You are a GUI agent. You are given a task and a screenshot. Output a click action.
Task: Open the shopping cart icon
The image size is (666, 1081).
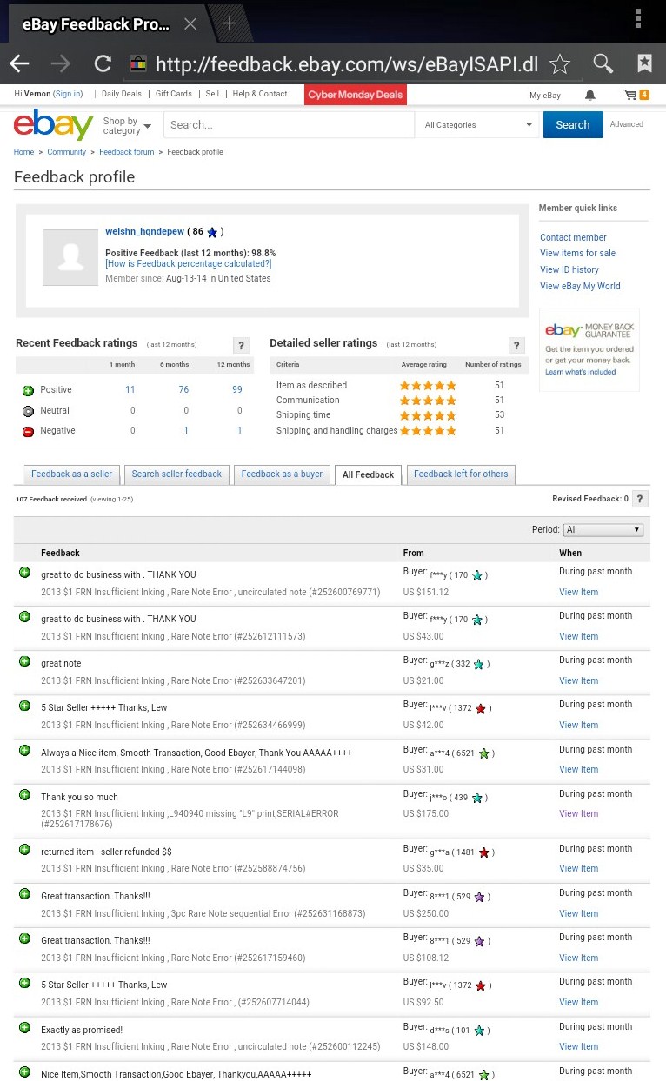click(636, 95)
